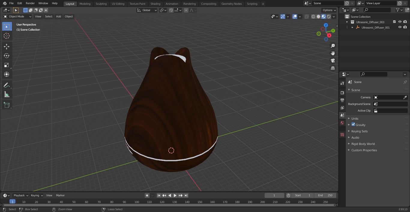Viewport: 410px width, 212px height.
Task: Open the Render properties tab
Action: tap(342, 93)
